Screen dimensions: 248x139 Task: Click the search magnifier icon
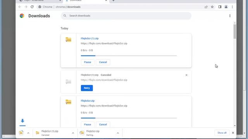pyautogui.click(x=65, y=16)
